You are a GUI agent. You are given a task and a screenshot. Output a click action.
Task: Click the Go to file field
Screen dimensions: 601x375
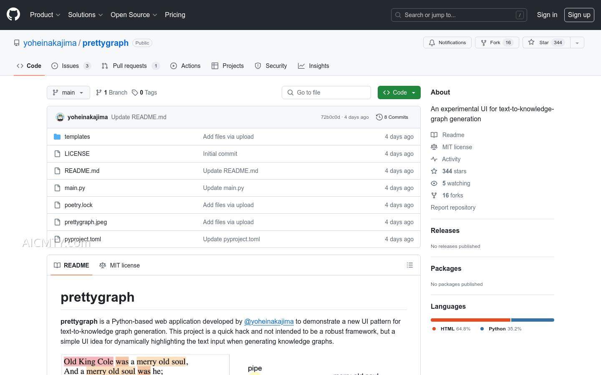tap(326, 92)
